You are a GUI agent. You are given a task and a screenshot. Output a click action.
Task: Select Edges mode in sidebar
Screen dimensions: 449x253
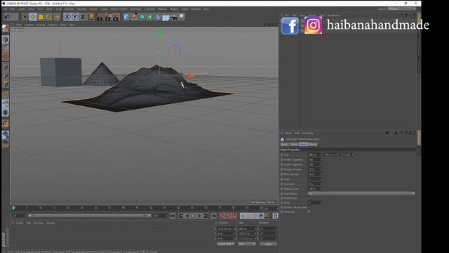(6, 75)
